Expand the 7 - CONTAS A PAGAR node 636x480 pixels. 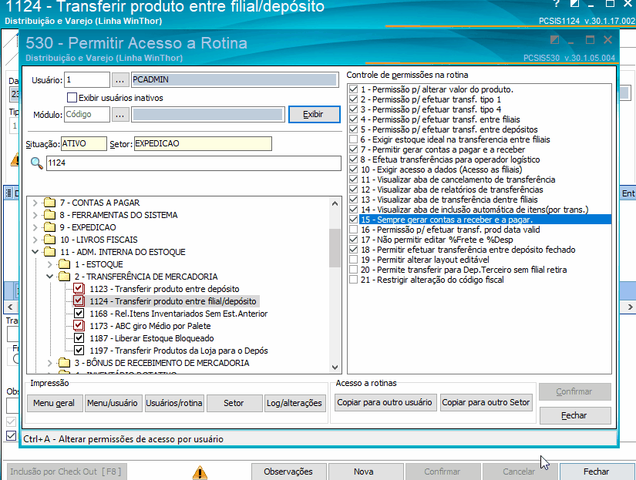coord(35,203)
